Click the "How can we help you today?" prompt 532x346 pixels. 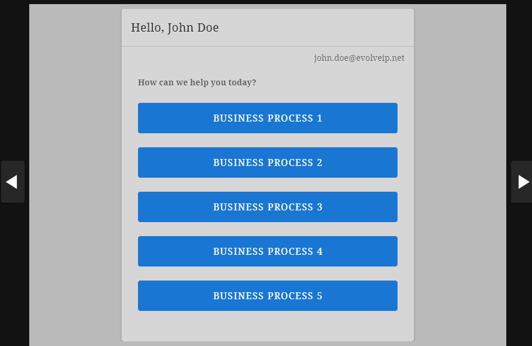pyautogui.click(x=196, y=82)
